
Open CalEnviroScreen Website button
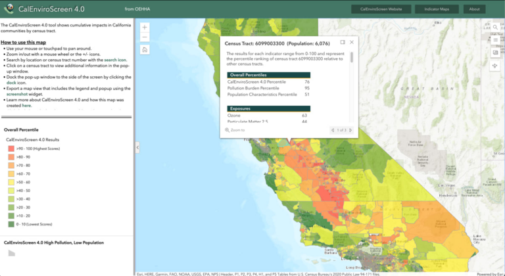pos(381,9)
